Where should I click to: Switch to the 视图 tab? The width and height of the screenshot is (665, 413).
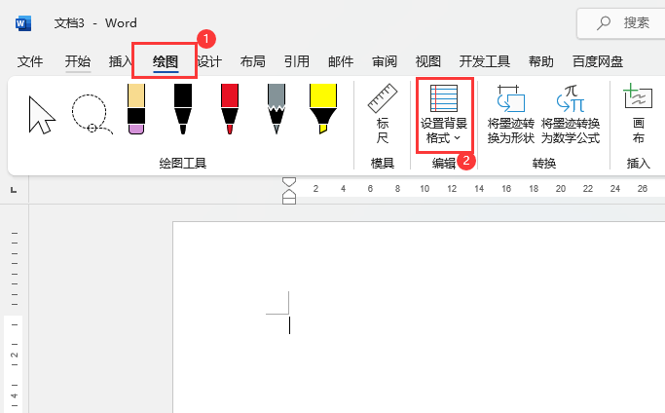tap(428, 61)
